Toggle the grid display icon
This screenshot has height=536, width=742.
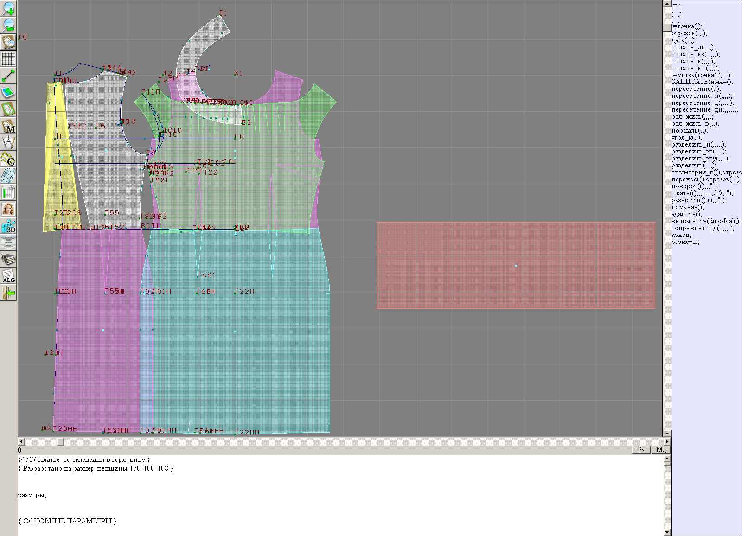coord(8,59)
